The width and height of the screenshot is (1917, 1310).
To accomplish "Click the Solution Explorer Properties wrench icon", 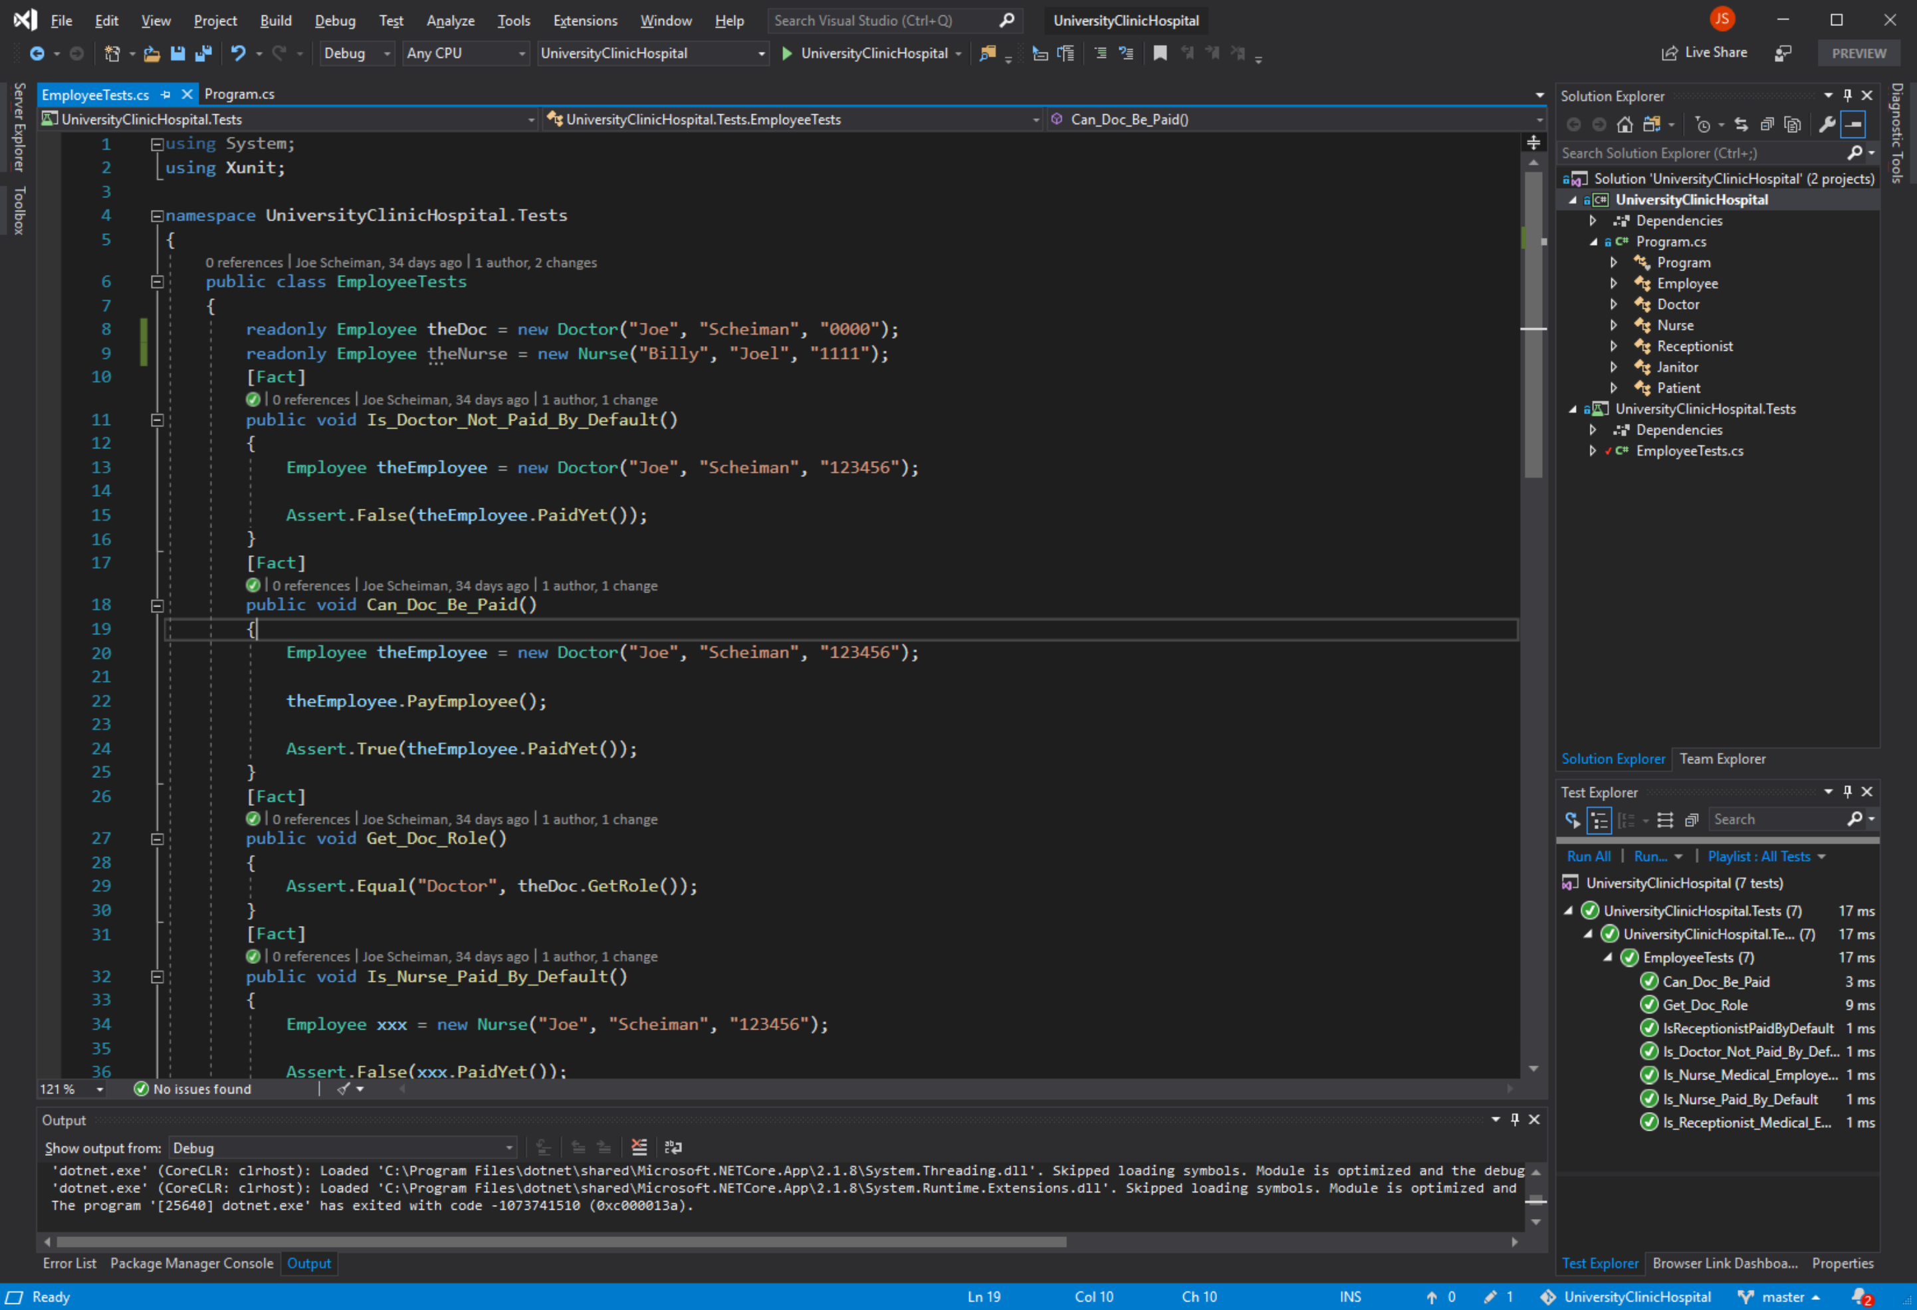I will click(x=1827, y=124).
